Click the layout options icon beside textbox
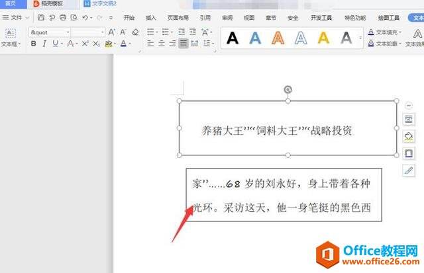 [x=409, y=119]
